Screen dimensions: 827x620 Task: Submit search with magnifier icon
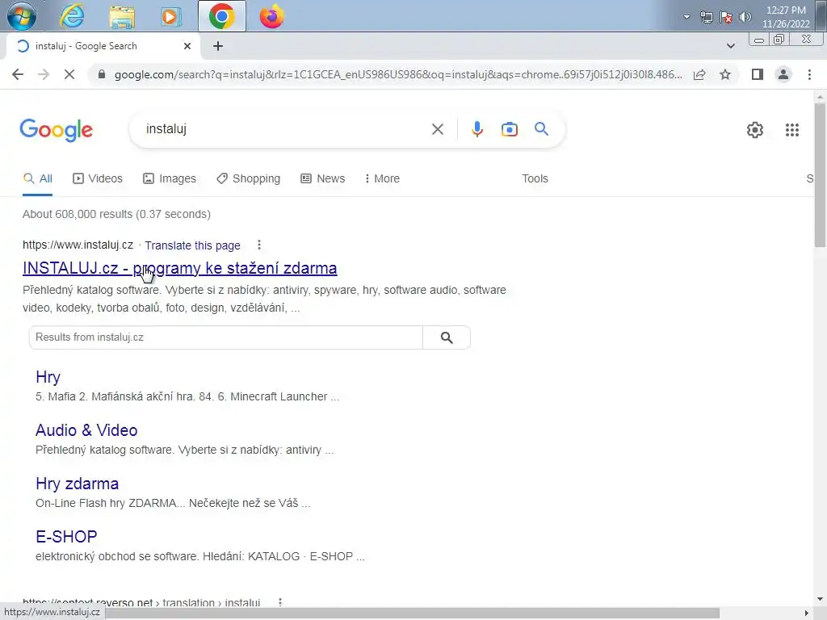tap(541, 128)
